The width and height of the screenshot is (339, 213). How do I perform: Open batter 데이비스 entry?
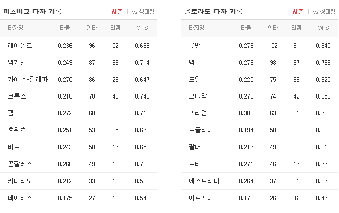20,198
